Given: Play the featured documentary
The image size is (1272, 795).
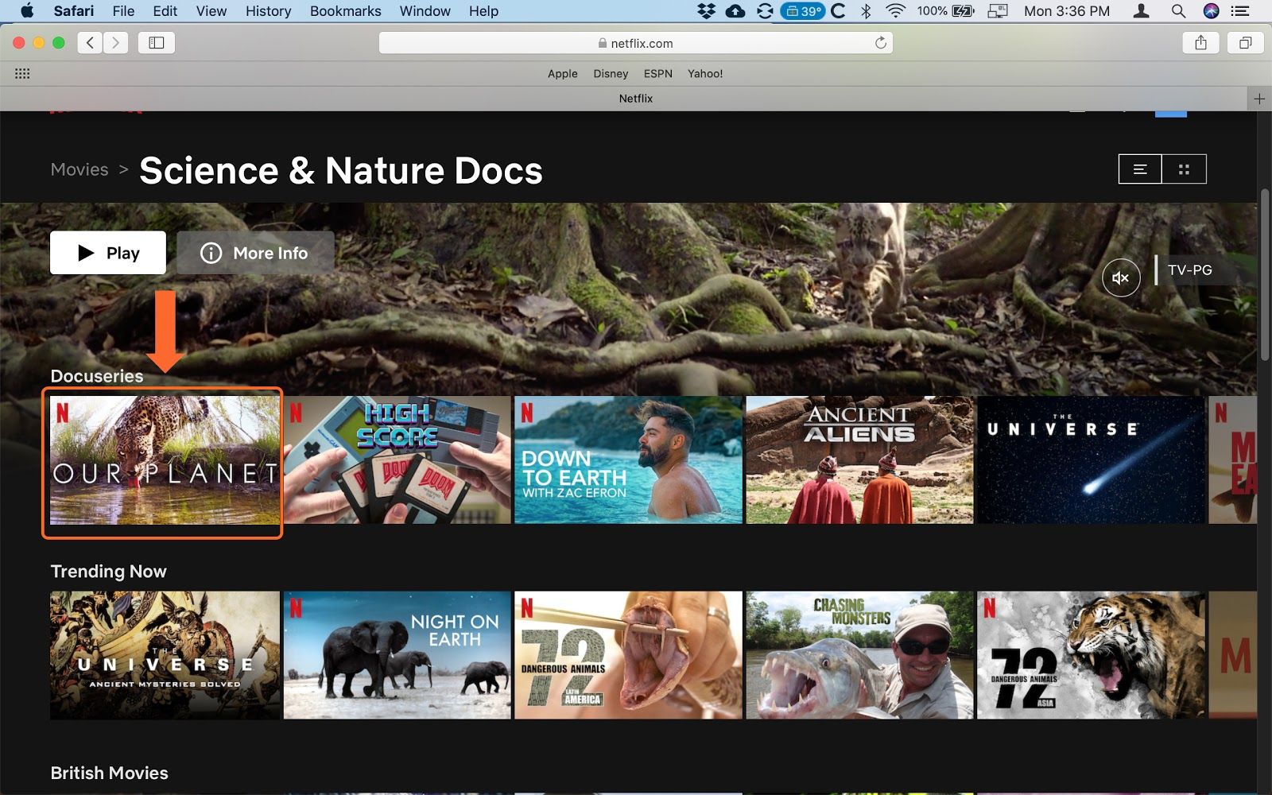Looking at the screenshot, I should pos(108,253).
